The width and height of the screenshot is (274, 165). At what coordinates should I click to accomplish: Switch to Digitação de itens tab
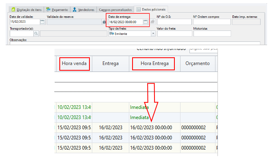26,10
